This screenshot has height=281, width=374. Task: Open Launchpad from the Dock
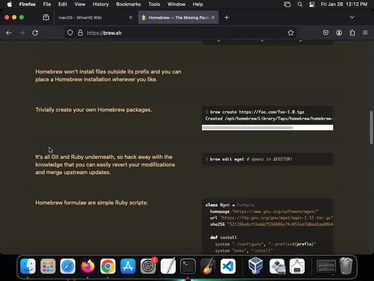pyautogui.click(x=48, y=266)
